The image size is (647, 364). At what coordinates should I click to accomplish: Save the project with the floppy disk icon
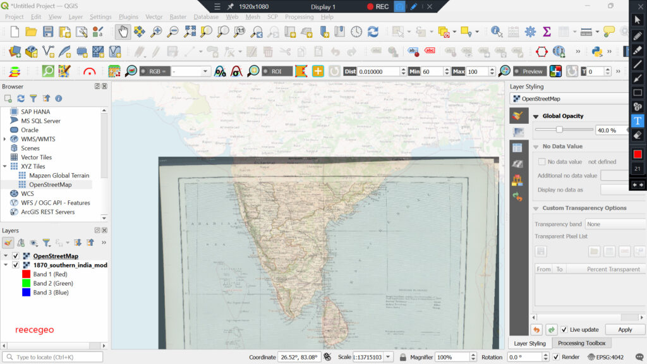click(48, 32)
